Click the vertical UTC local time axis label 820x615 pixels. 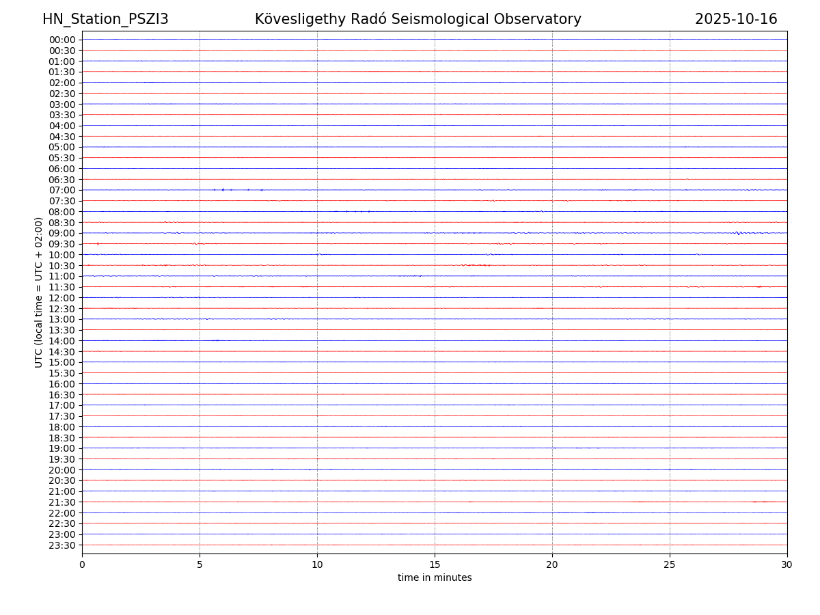39,292
